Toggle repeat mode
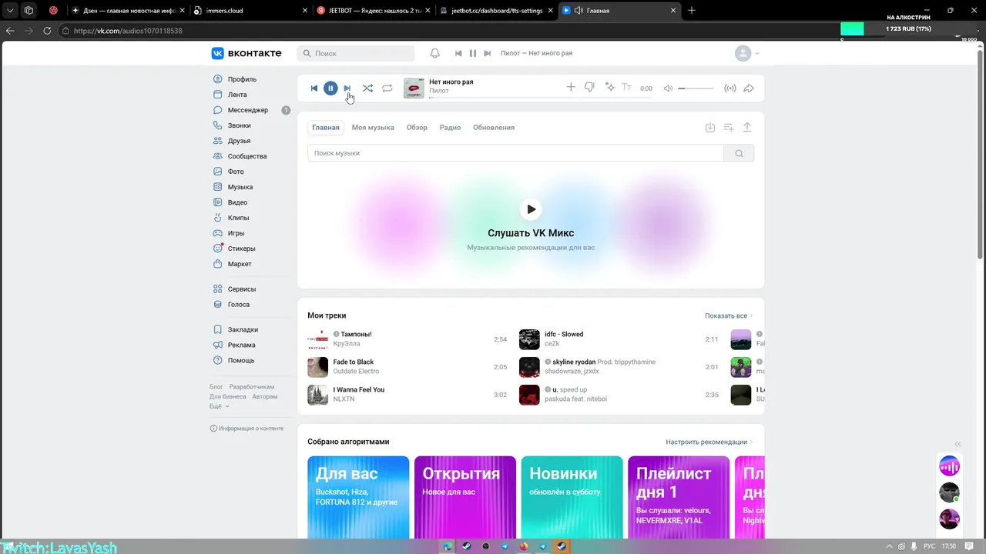 tap(387, 88)
